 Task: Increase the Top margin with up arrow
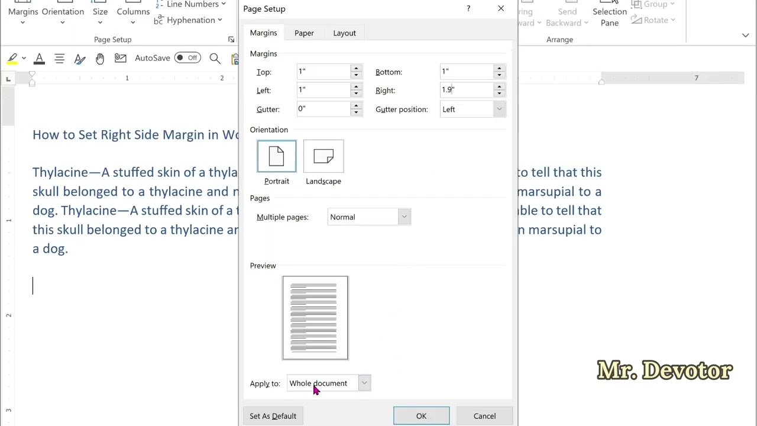(x=356, y=68)
